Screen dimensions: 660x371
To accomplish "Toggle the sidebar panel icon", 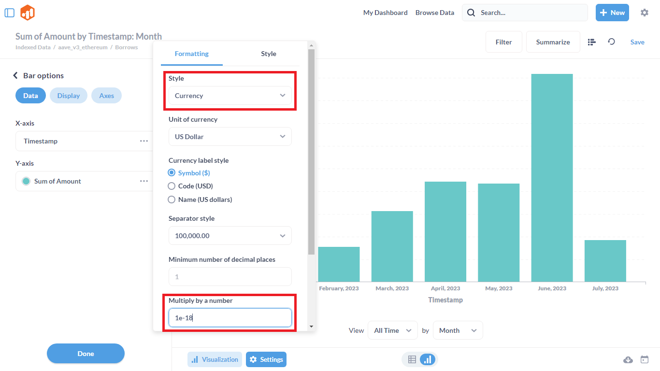I will coord(10,13).
